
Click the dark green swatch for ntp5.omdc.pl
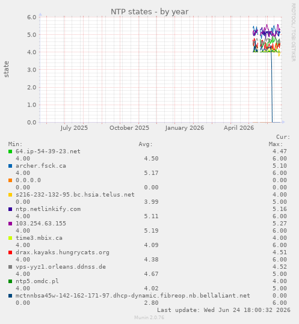[x=10, y=281]
